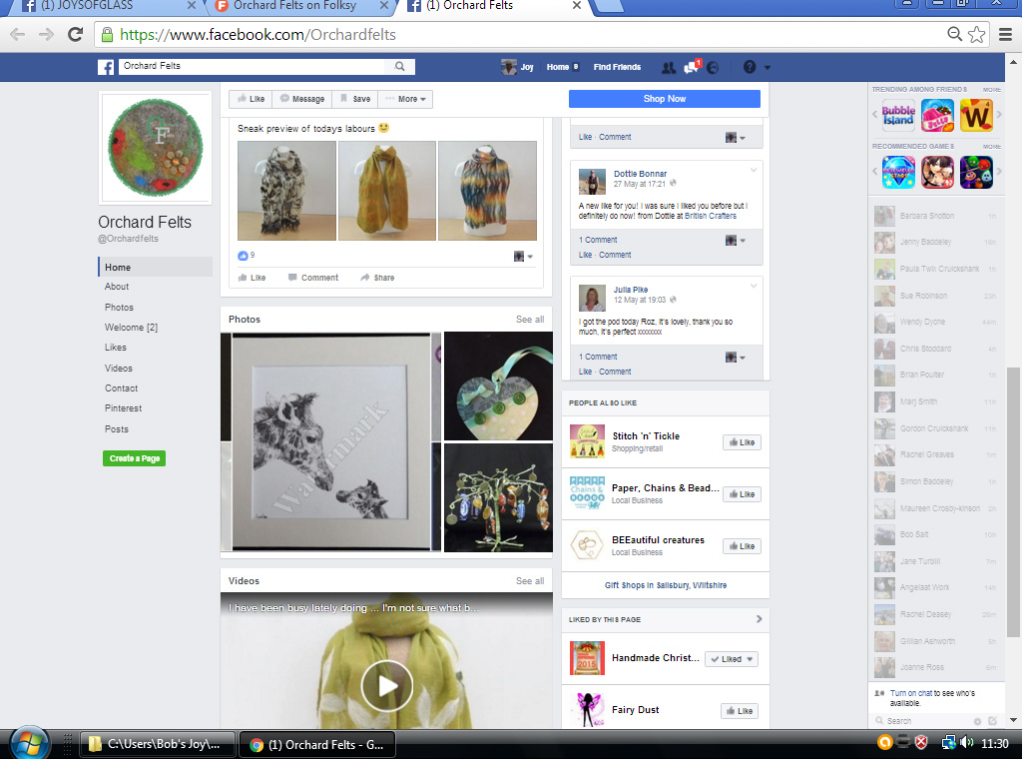Image resolution: width=1031 pixels, height=766 pixels.
Task: Click the Message button
Action: tap(301, 99)
